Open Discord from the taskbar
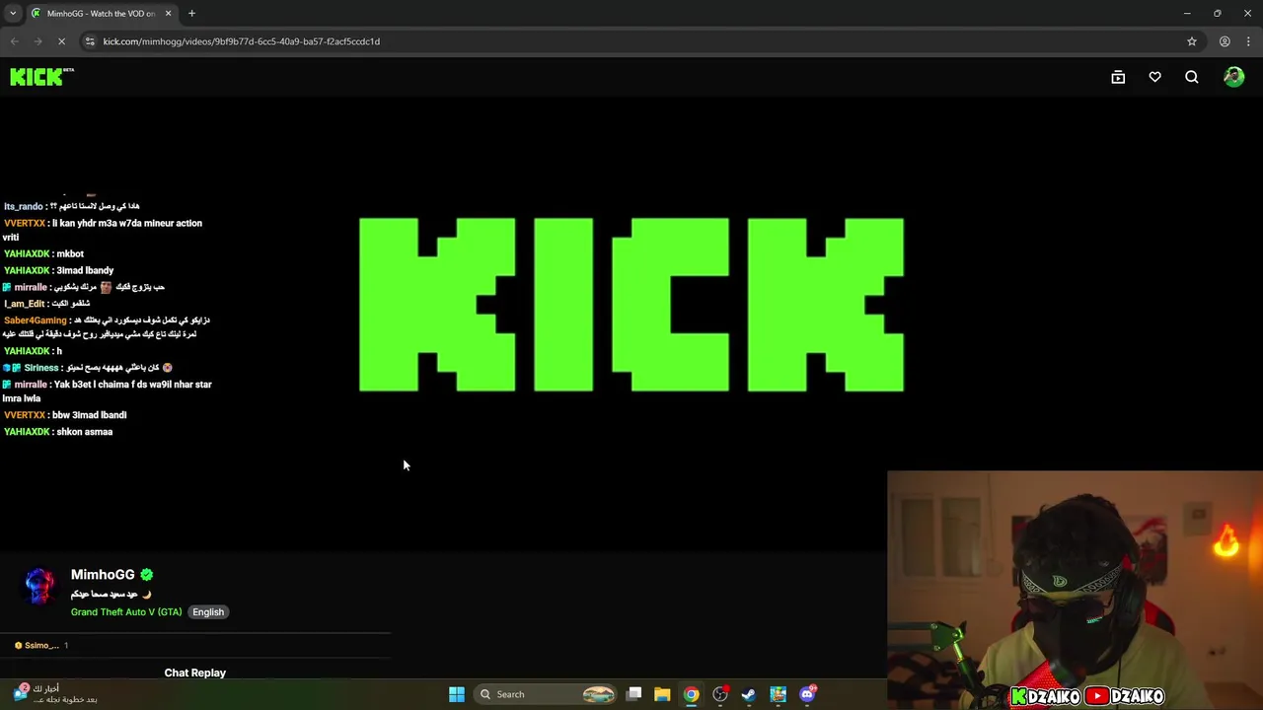Screen dimensions: 1263x710 click(x=808, y=694)
